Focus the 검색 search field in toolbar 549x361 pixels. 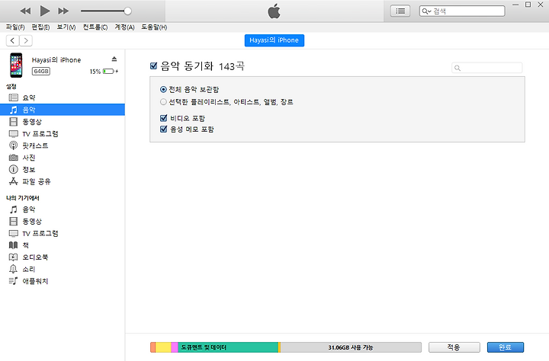(462, 11)
